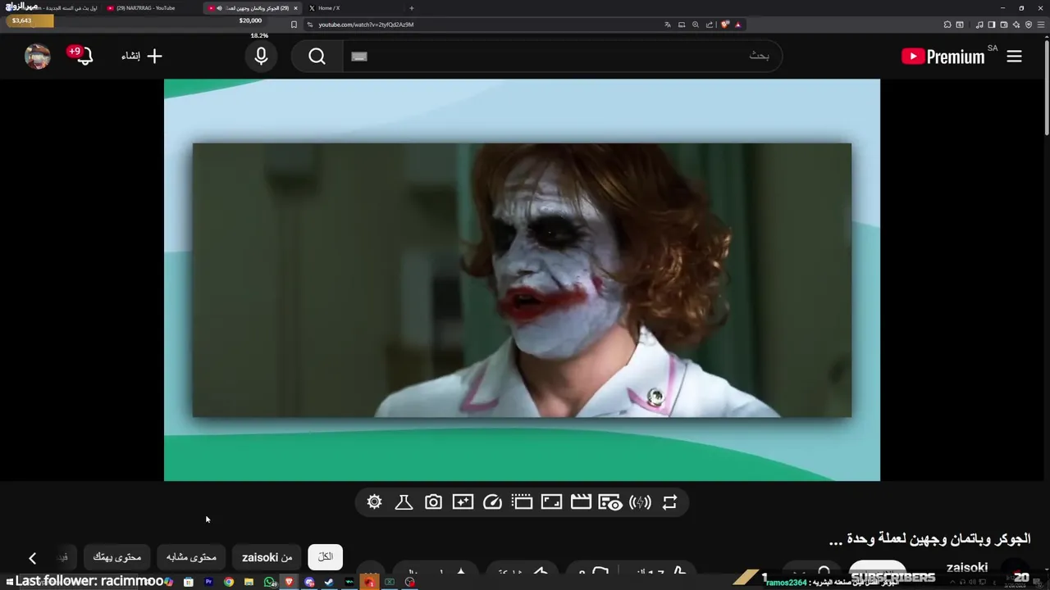Open the Windows Start button
1050x590 pixels.
click(x=9, y=582)
